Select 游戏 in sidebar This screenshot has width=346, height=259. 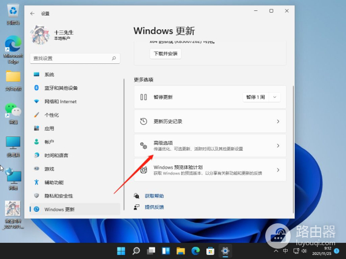tap(75, 169)
